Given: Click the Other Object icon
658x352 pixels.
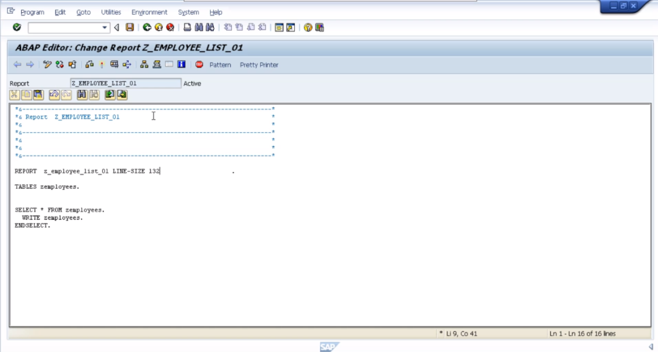Looking at the screenshot, I should pos(72,65).
